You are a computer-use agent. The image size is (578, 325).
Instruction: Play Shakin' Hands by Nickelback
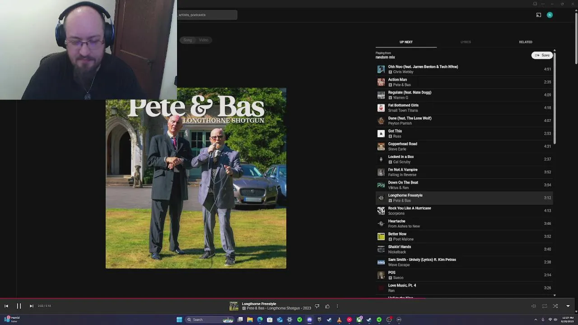[464, 249]
